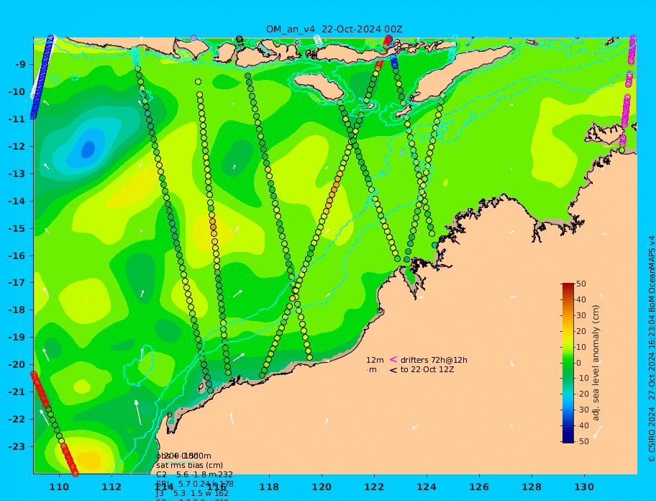Click longitude axis label 118

(x=269, y=487)
